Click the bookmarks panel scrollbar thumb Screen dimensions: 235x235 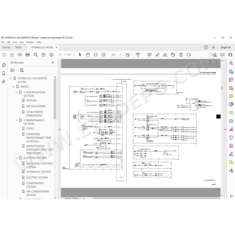coord(55,99)
